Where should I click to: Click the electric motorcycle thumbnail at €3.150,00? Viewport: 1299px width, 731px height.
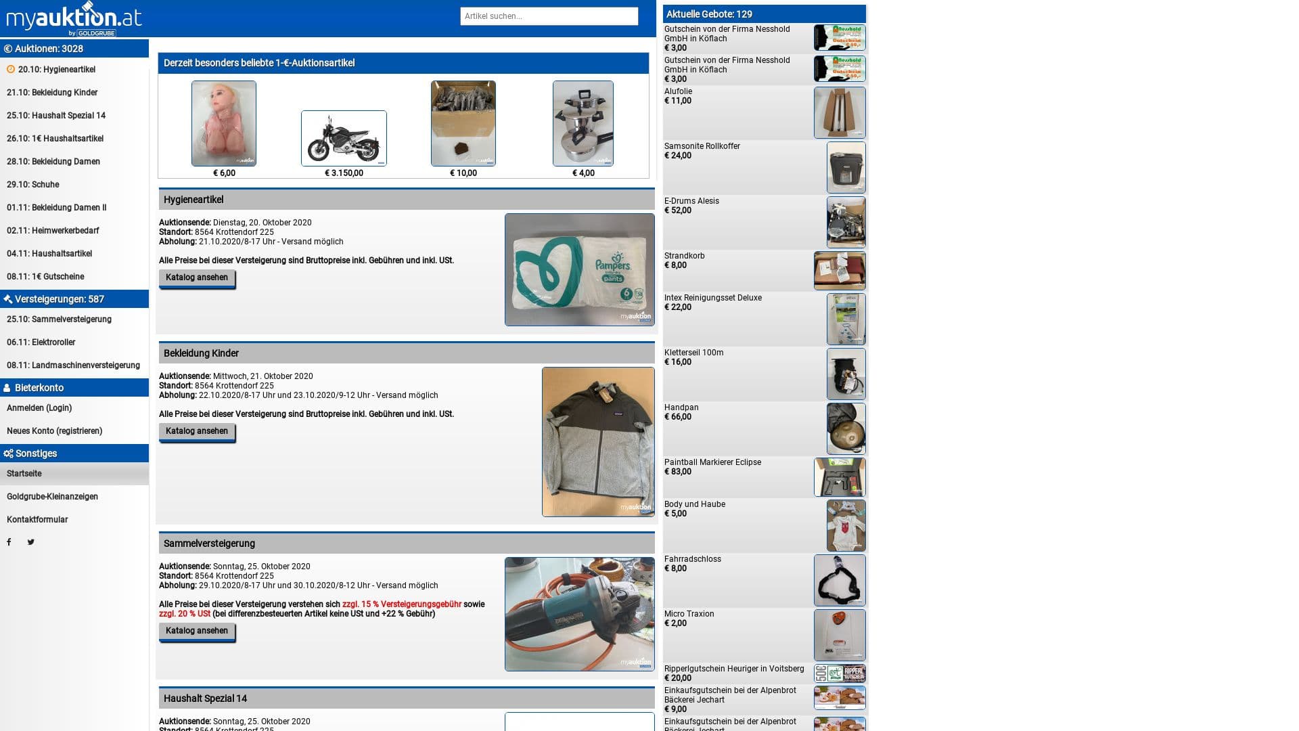(344, 138)
